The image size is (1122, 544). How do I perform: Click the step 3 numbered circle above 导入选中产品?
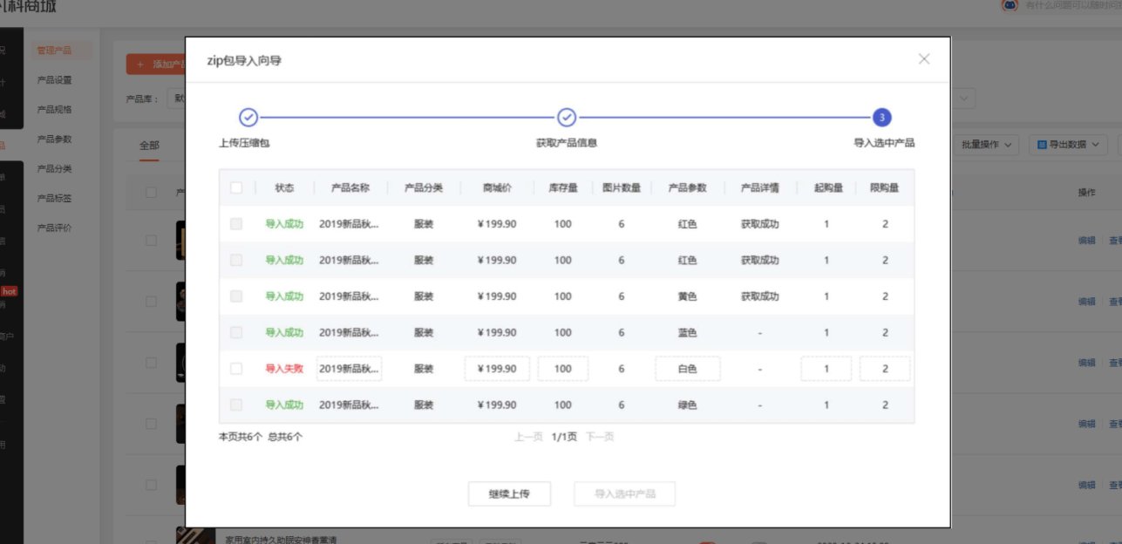(x=882, y=118)
